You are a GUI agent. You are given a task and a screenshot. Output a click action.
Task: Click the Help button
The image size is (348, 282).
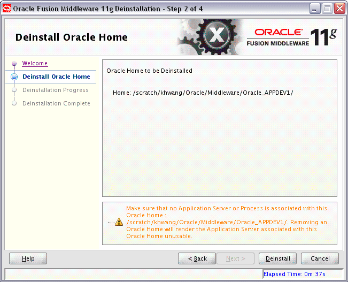point(28,258)
